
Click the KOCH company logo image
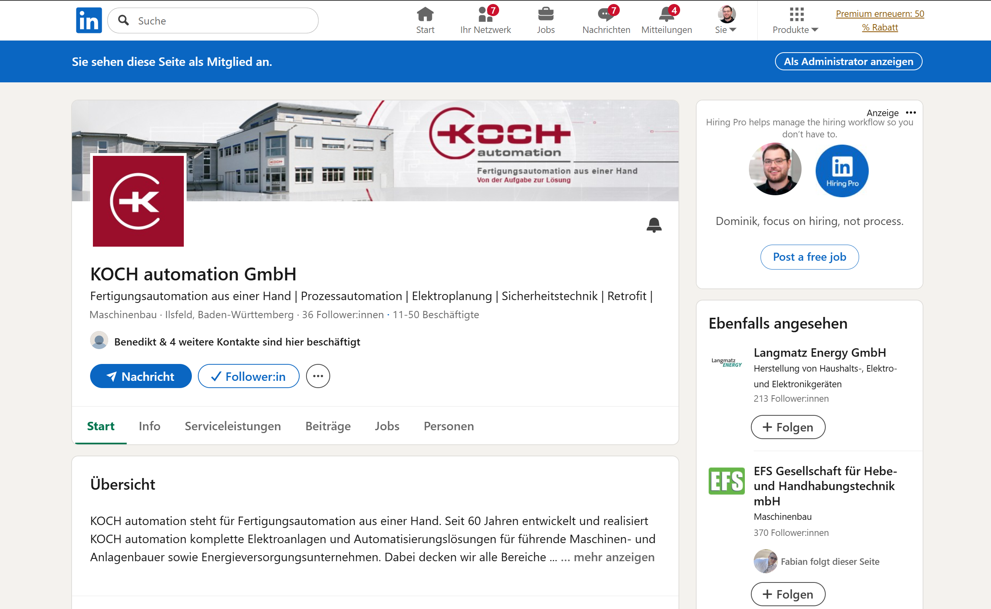pos(138,200)
